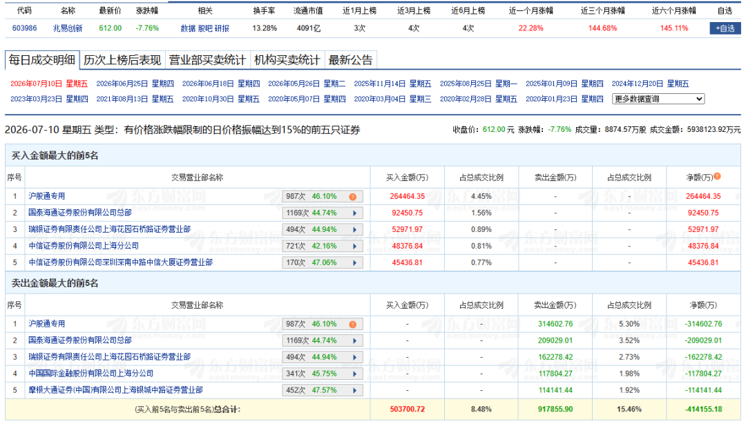Click arrow icon on sell-side 瑞银证券 494次 row
The width and height of the screenshot is (746, 424).
[354, 358]
